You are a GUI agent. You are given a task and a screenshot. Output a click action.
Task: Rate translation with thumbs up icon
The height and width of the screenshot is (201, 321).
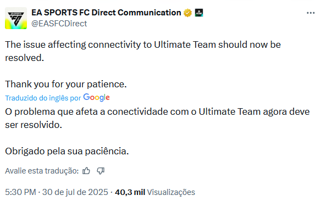pyautogui.click(x=86, y=171)
